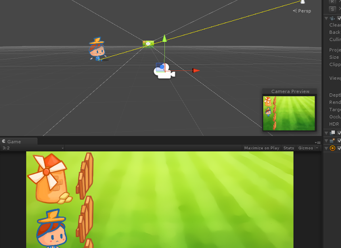Click the HDR property label
The image size is (341, 248).
tap(334, 124)
